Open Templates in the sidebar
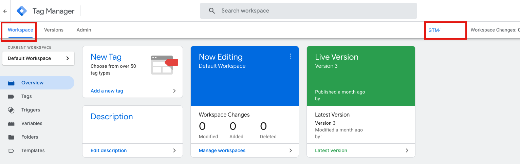 33,150
